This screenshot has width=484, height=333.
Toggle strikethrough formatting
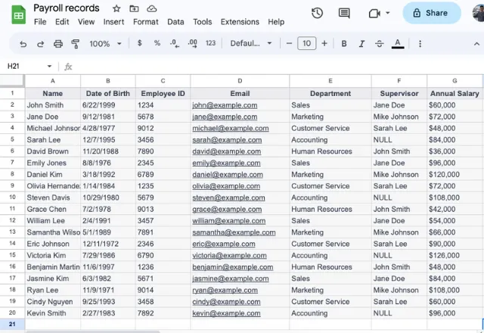pos(379,44)
